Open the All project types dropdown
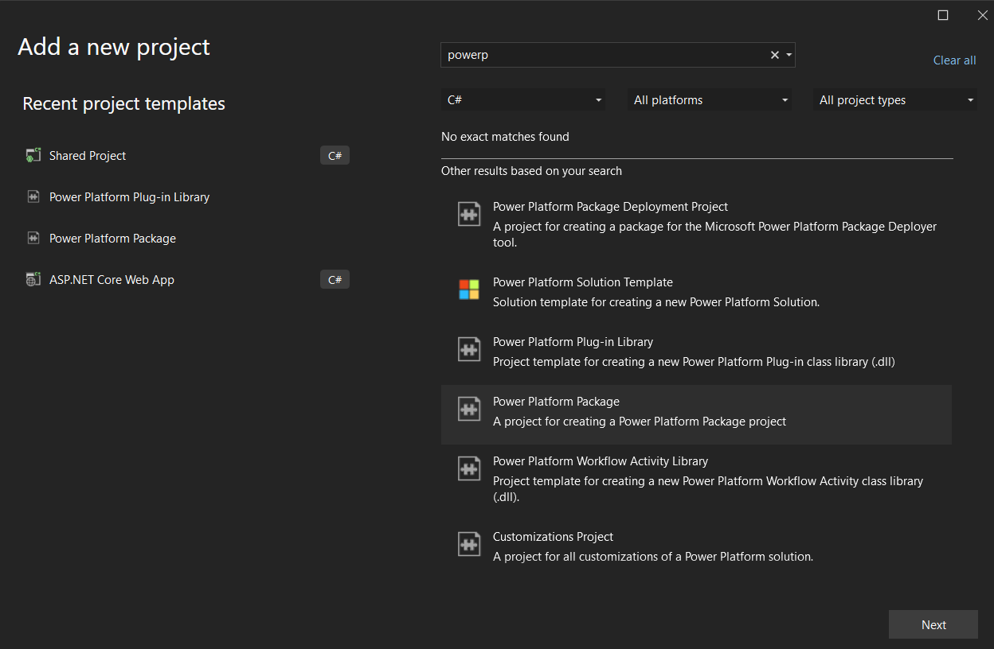Viewport: 994px width, 649px height. 895,100
